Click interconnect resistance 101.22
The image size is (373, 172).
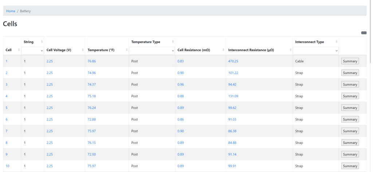233,73
